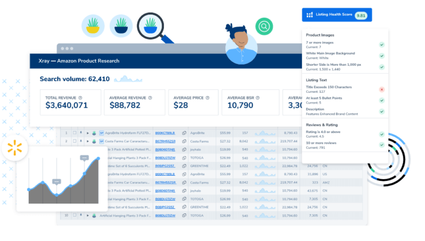Pin product row 2 with the pin icon
Screen dimensions: 425x241
(81, 141)
